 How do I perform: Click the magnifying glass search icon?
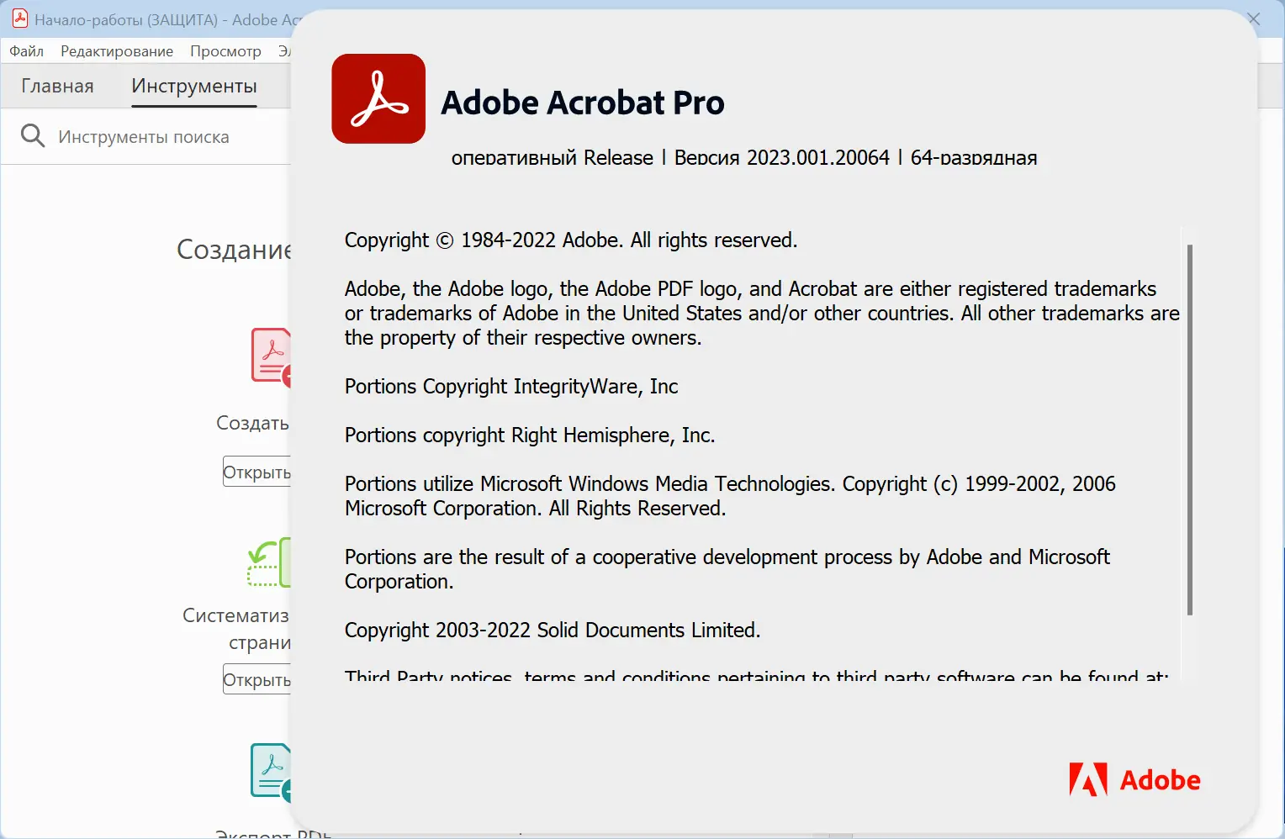[x=32, y=135]
